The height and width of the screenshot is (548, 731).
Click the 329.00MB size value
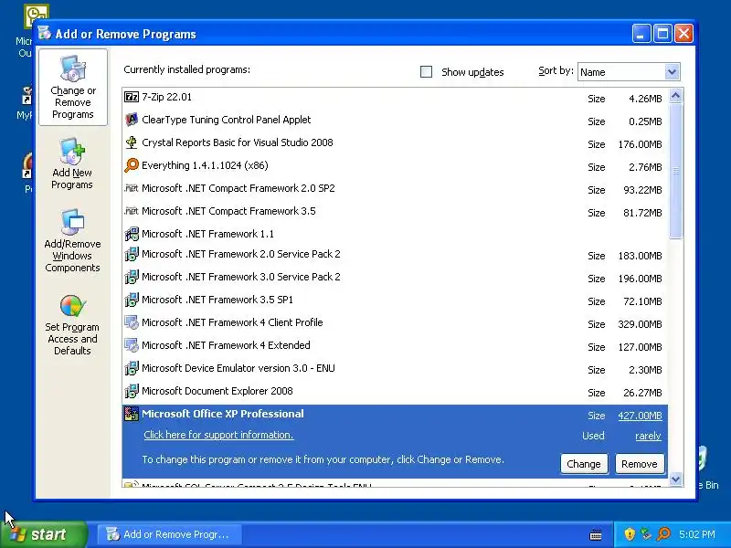click(x=640, y=324)
